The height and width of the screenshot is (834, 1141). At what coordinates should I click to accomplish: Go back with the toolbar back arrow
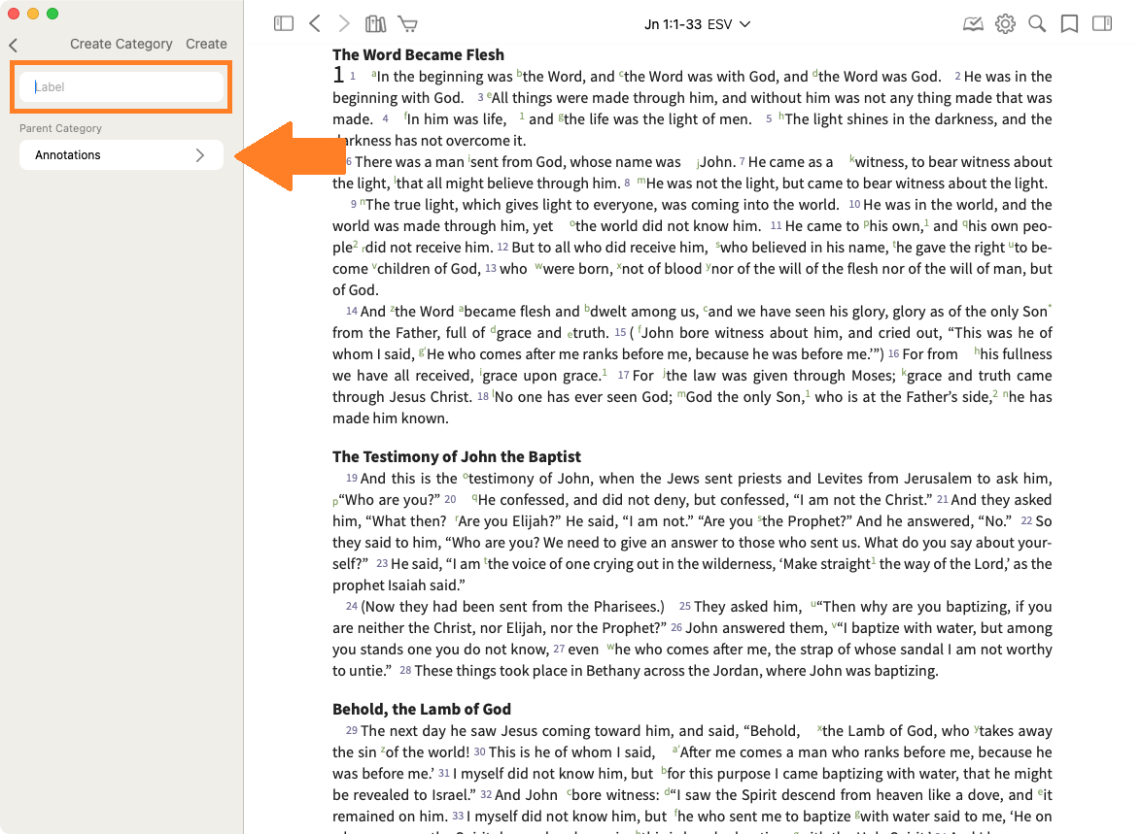314,23
